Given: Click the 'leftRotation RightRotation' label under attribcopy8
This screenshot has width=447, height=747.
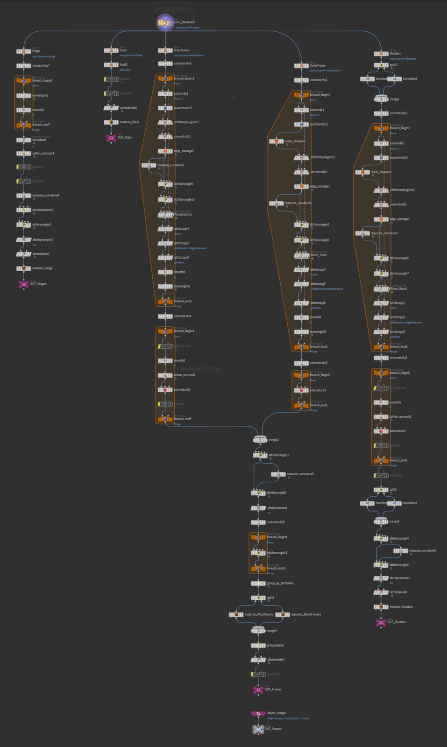Looking at the screenshot, I should pos(191,248).
